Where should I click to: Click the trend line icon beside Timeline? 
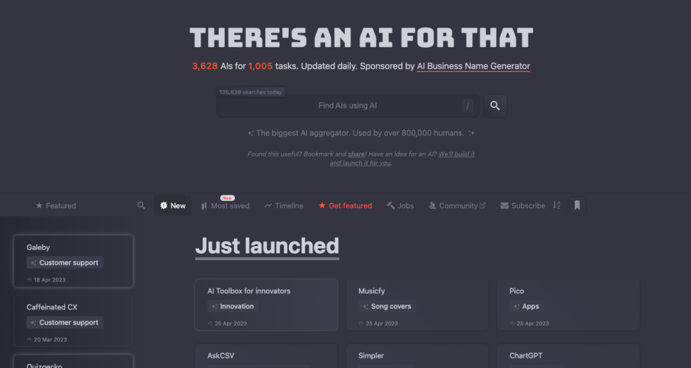[x=268, y=206]
